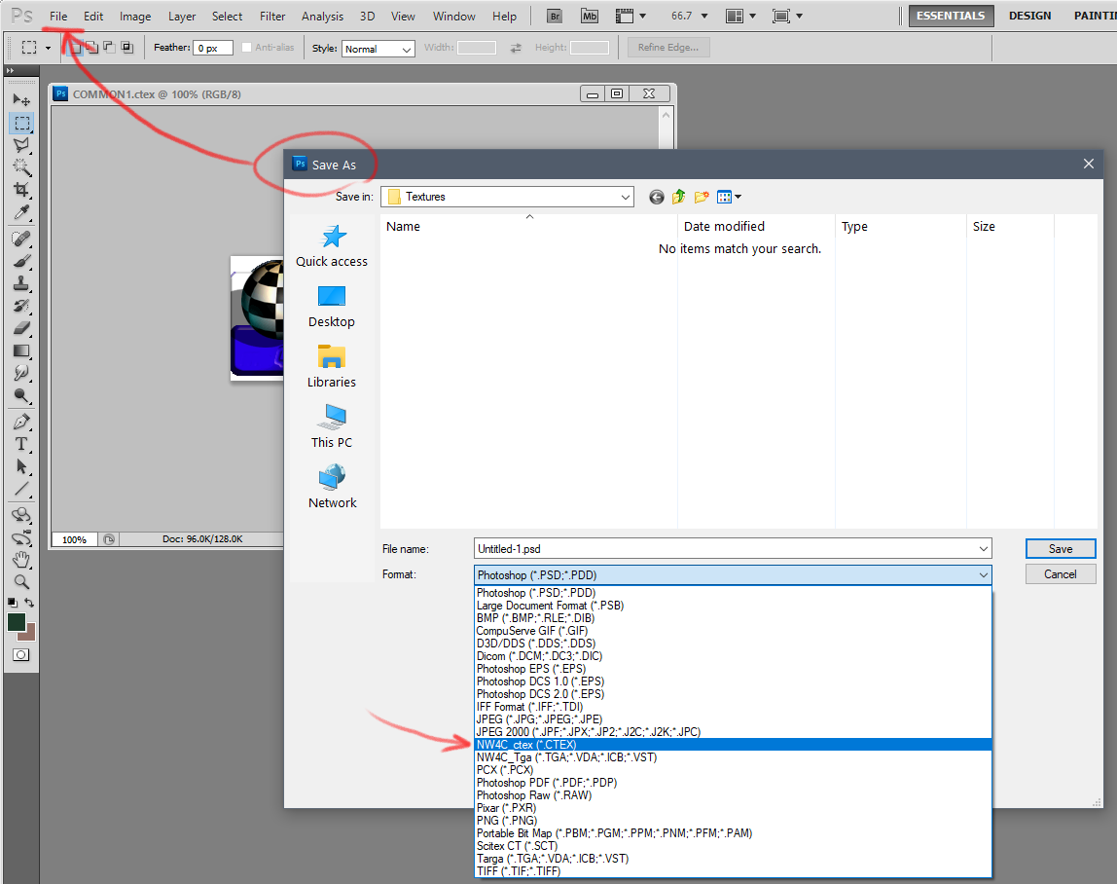Screen dimensions: 1117x884
Task: Go back to last folder visited
Action: [656, 197]
